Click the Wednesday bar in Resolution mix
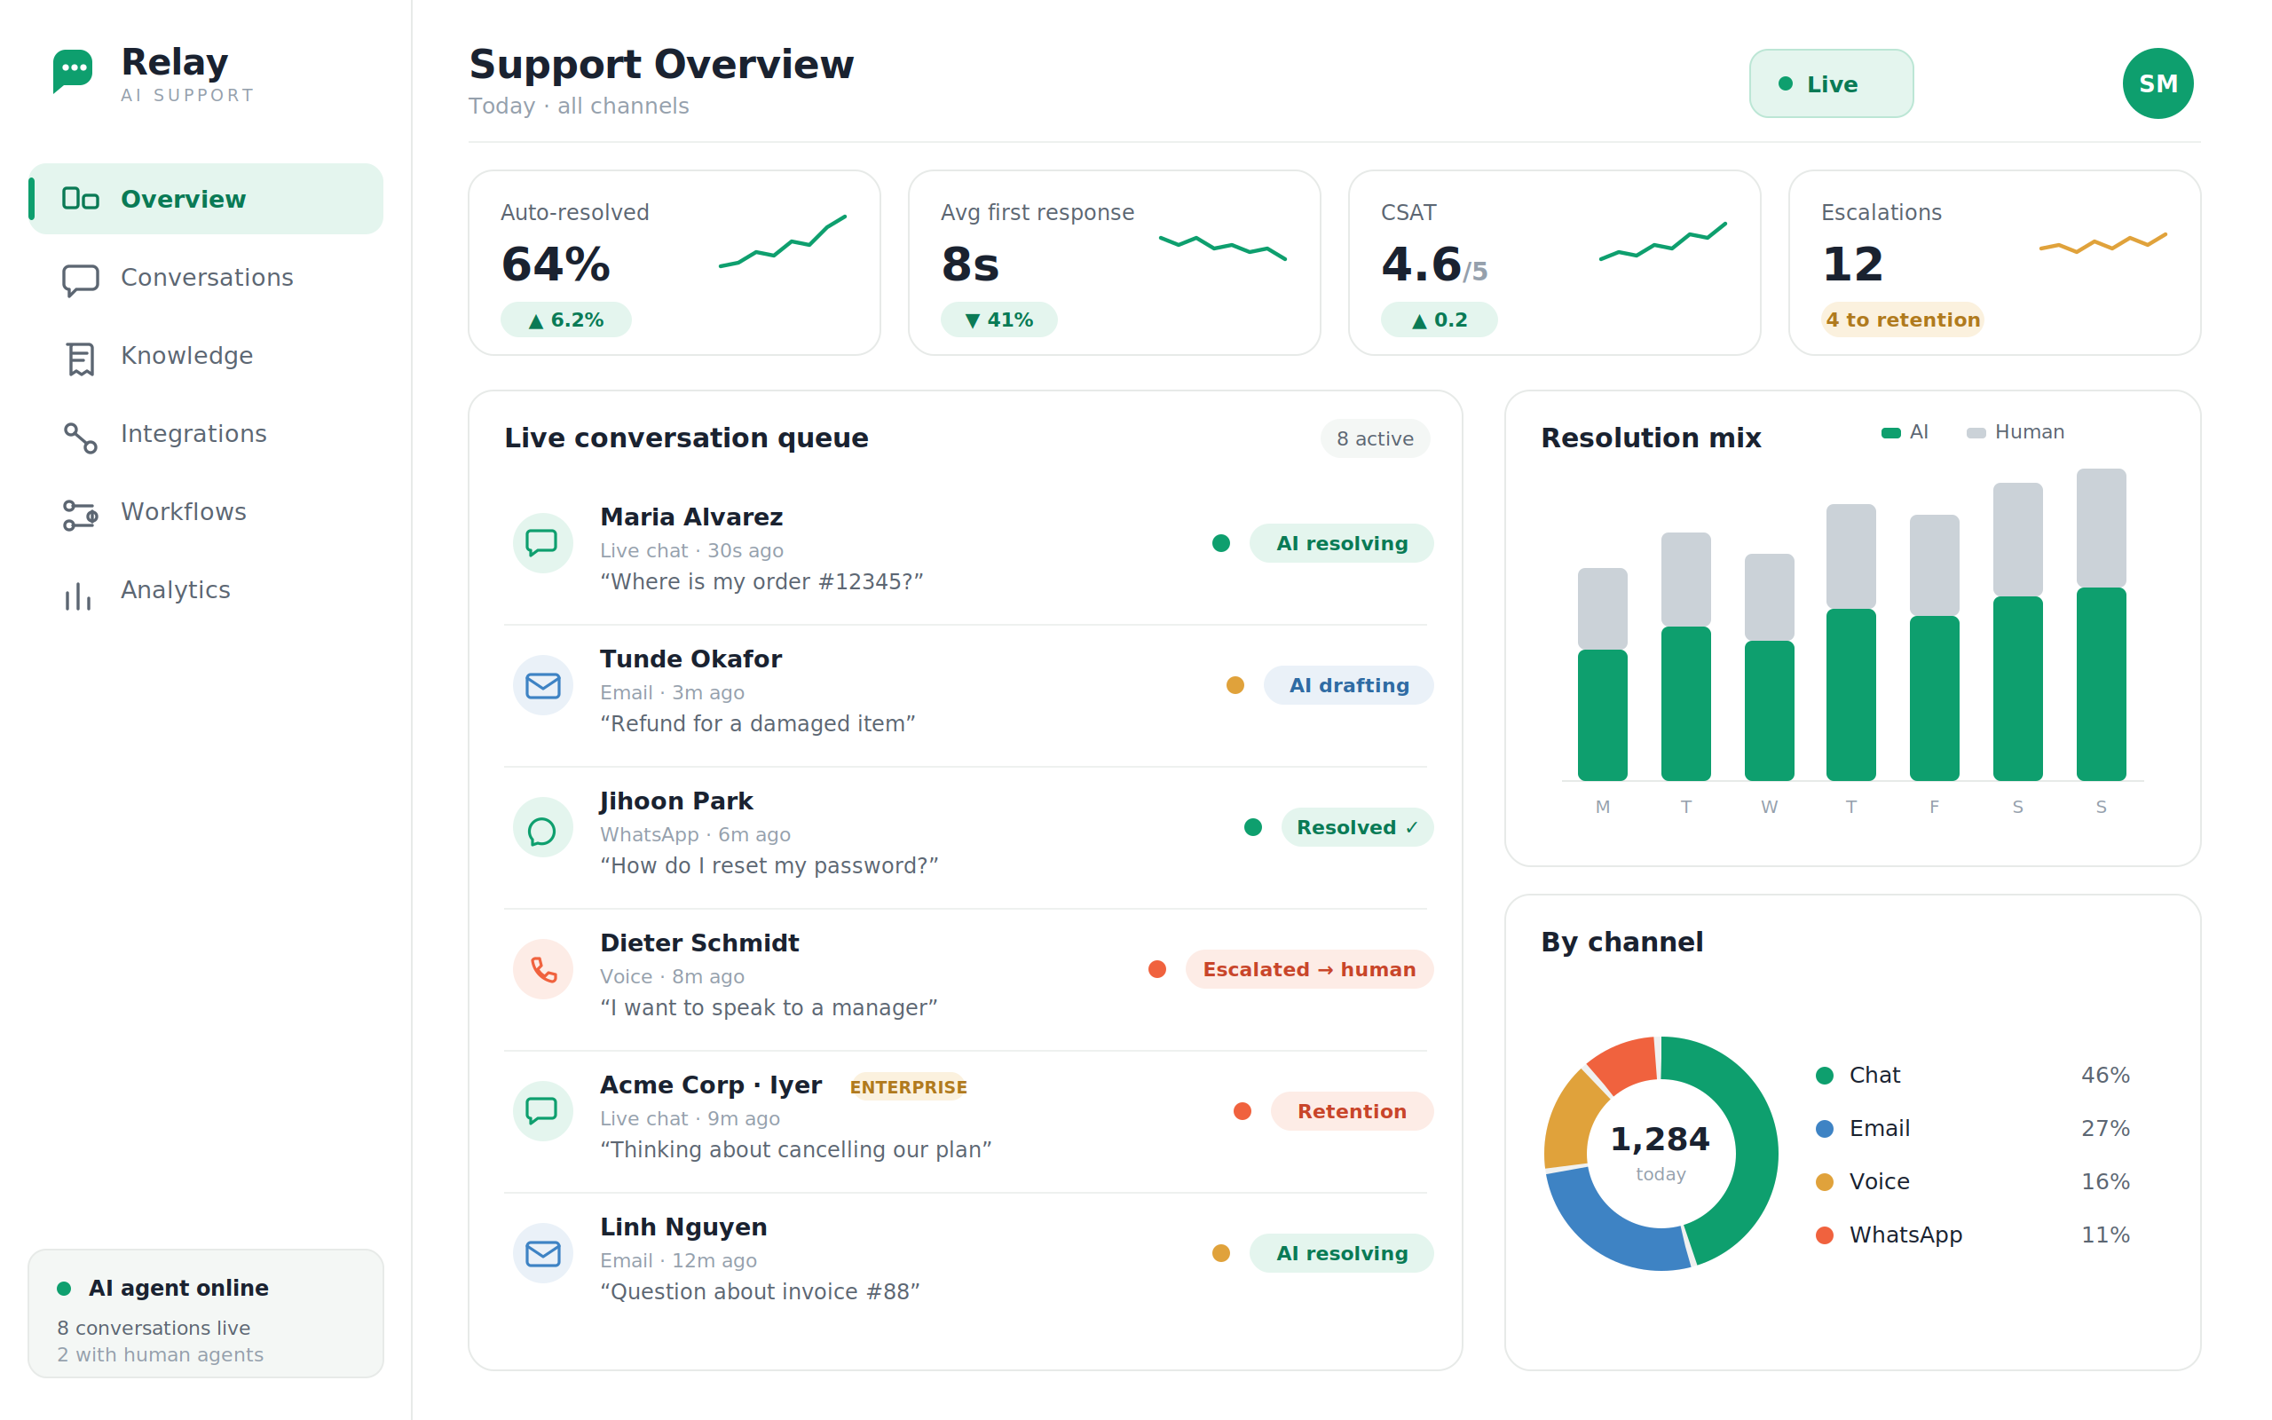Viewport: 2272px width, 1420px height. pos(1769,667)
